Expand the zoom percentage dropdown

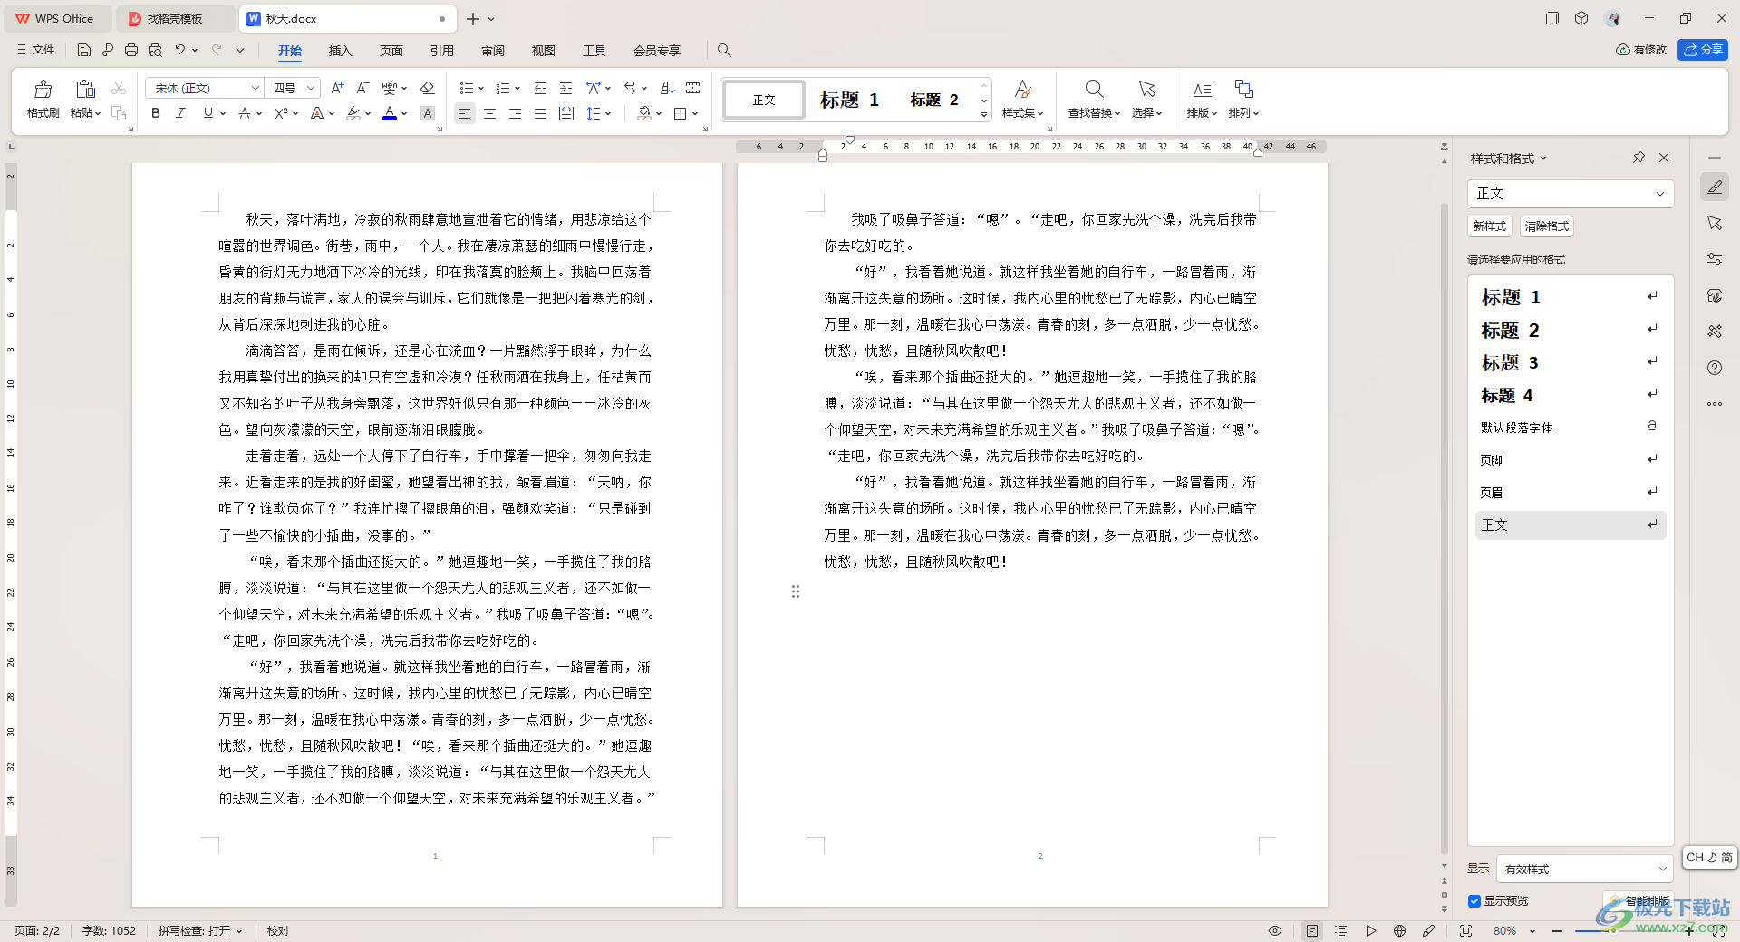1532,931
